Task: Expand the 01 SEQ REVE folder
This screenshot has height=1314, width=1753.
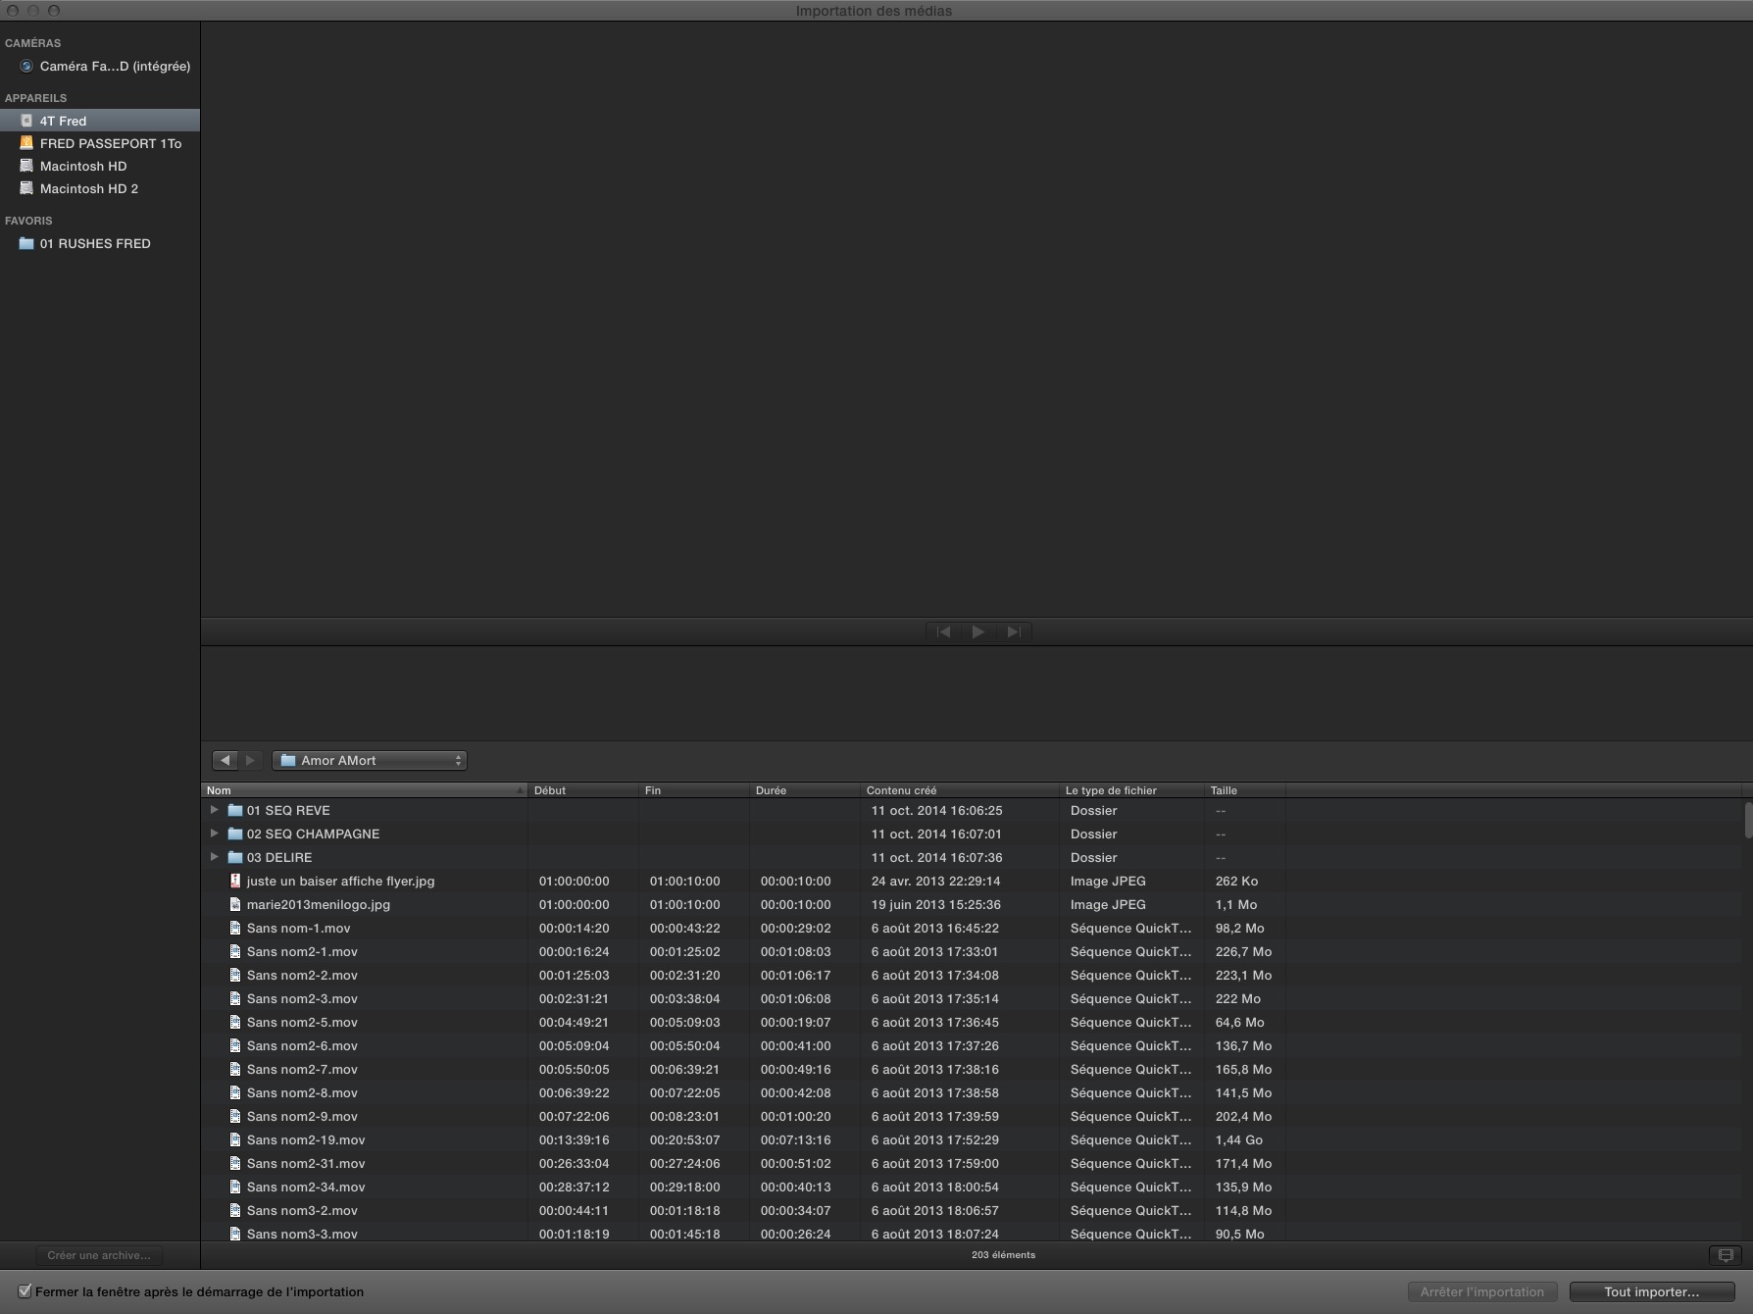Action: pyautogui.click(x=214, y=810)
